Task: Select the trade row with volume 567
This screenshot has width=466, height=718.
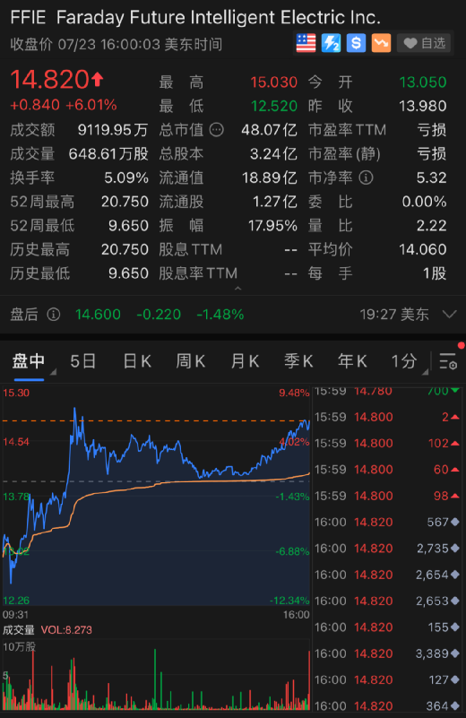Action: pos(387,522)
